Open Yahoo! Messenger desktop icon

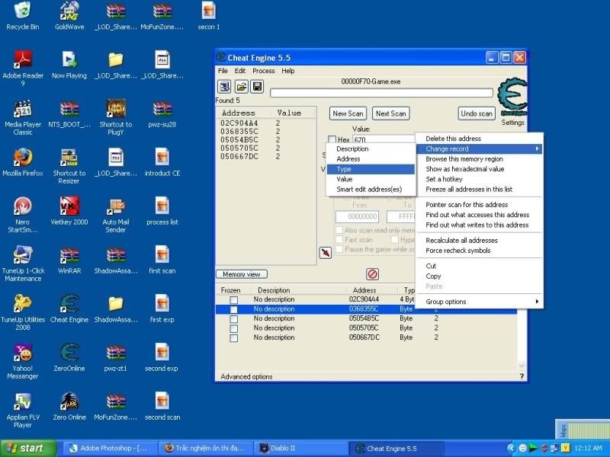pos(23,361)
